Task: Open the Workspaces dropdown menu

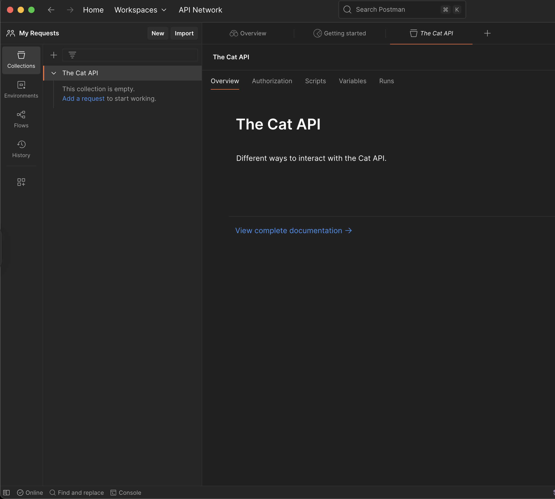Action: click(140, 10)
